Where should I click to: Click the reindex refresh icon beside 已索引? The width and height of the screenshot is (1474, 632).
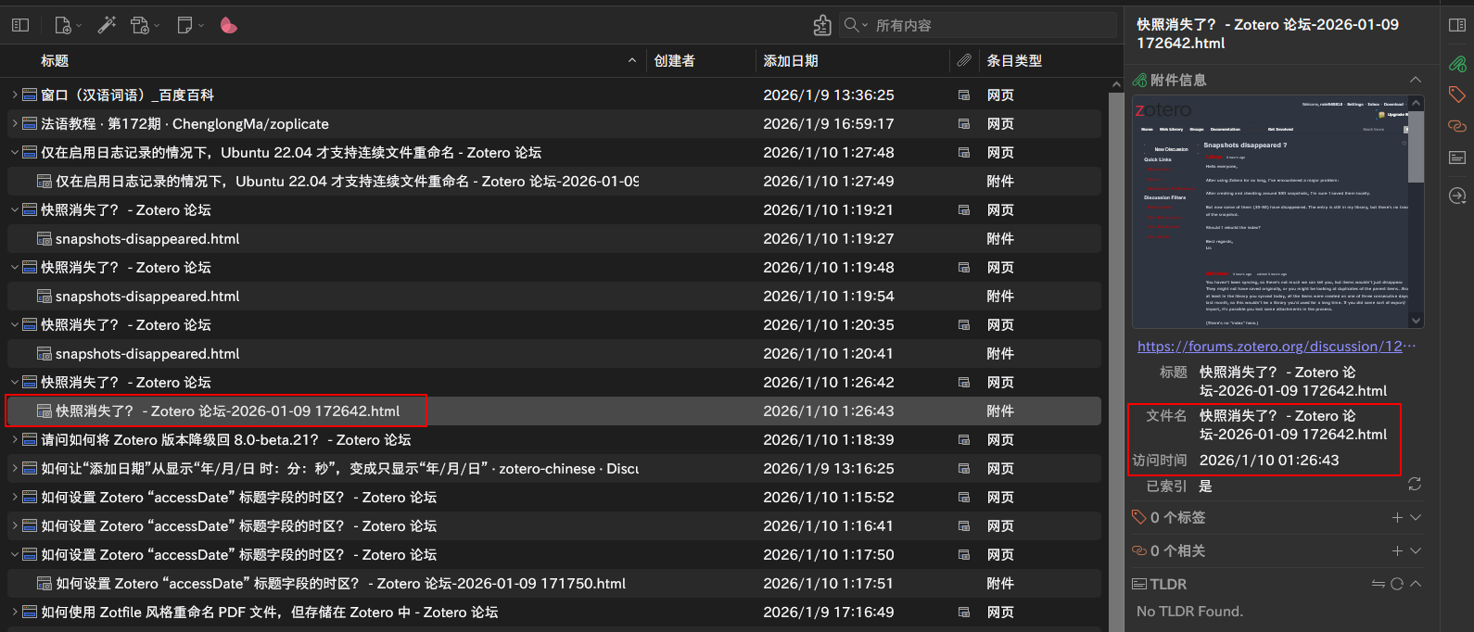1415,485
